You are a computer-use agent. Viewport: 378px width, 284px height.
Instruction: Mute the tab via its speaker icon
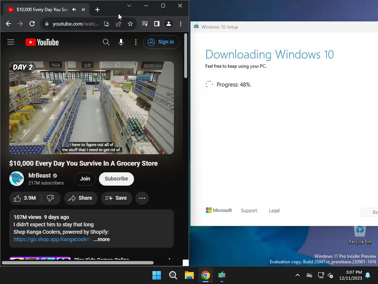click(74, 9)
